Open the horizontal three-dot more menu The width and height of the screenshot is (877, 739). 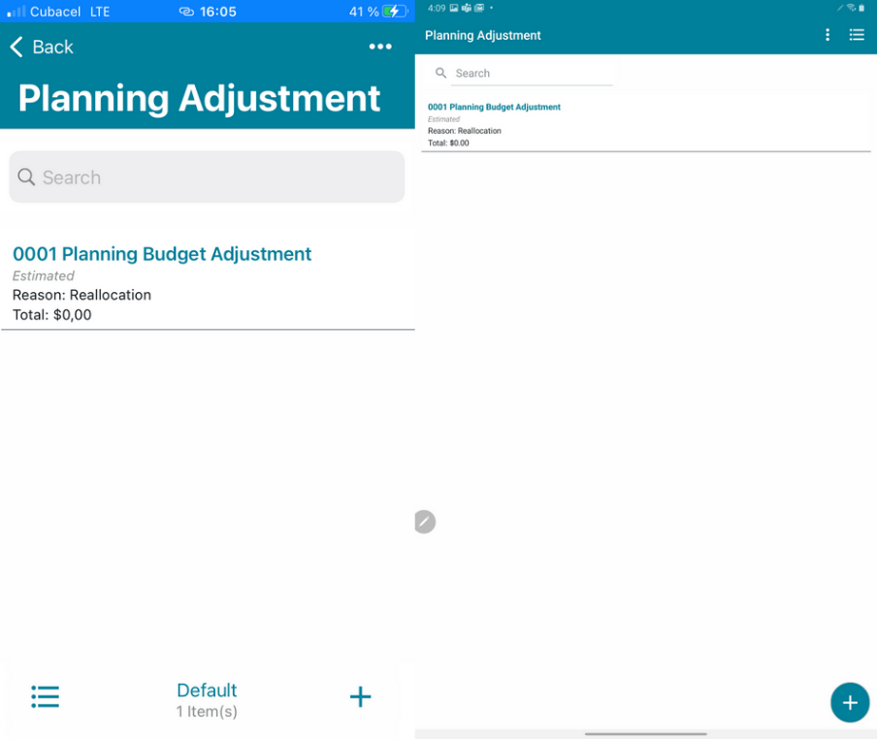(380, 47)
